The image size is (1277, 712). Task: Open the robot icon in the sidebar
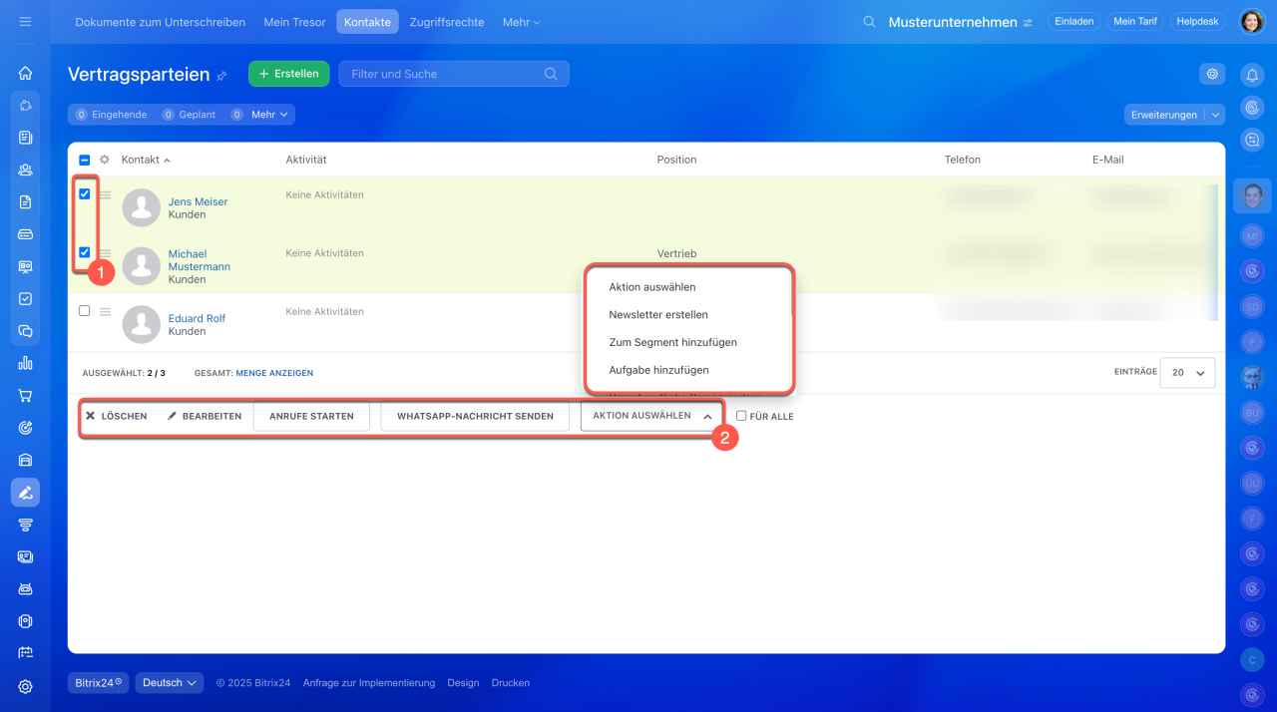click(25, 589)
